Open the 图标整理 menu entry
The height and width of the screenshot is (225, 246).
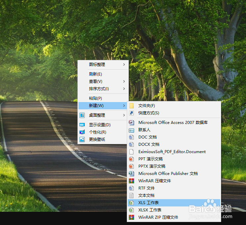tap(103, 64)
